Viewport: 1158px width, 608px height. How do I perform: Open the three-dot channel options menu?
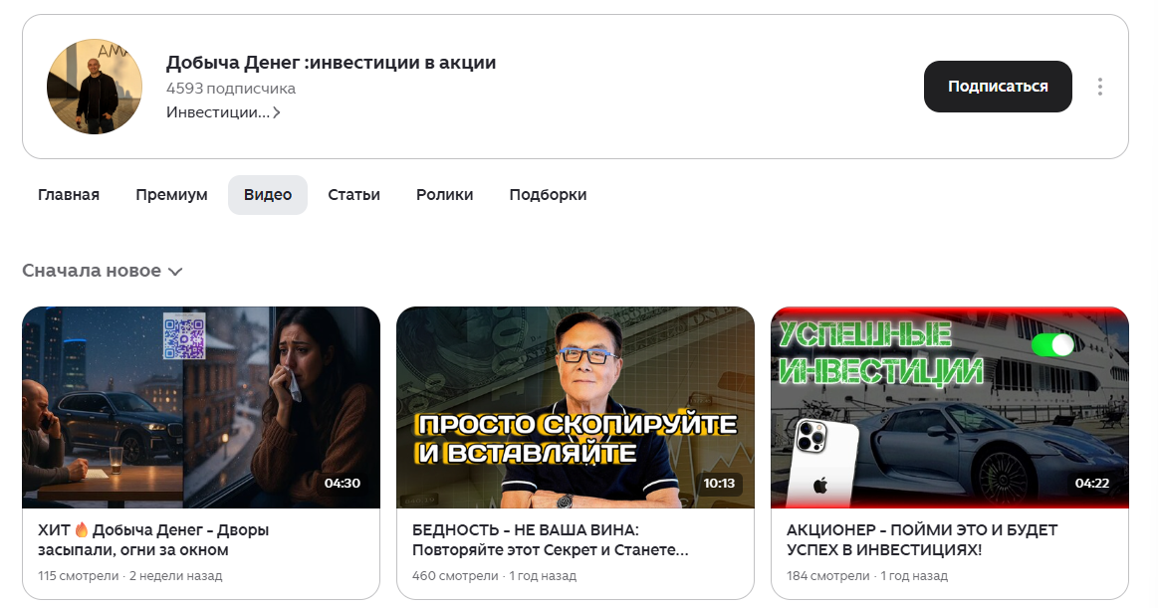tap(1099, 87)
